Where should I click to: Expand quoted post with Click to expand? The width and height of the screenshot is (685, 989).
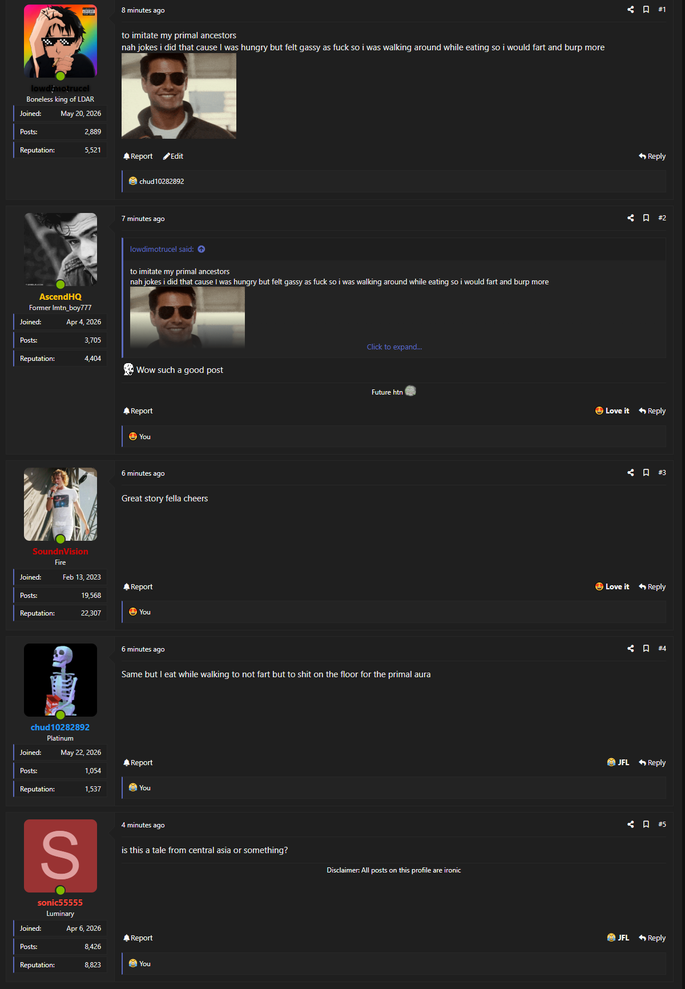[394, 347]
